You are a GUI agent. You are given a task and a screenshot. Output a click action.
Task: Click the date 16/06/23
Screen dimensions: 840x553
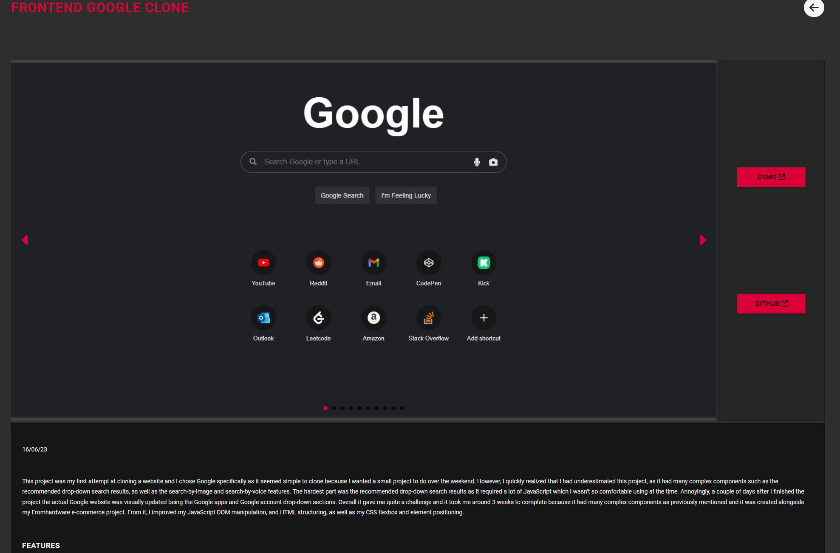pos(34,449)
